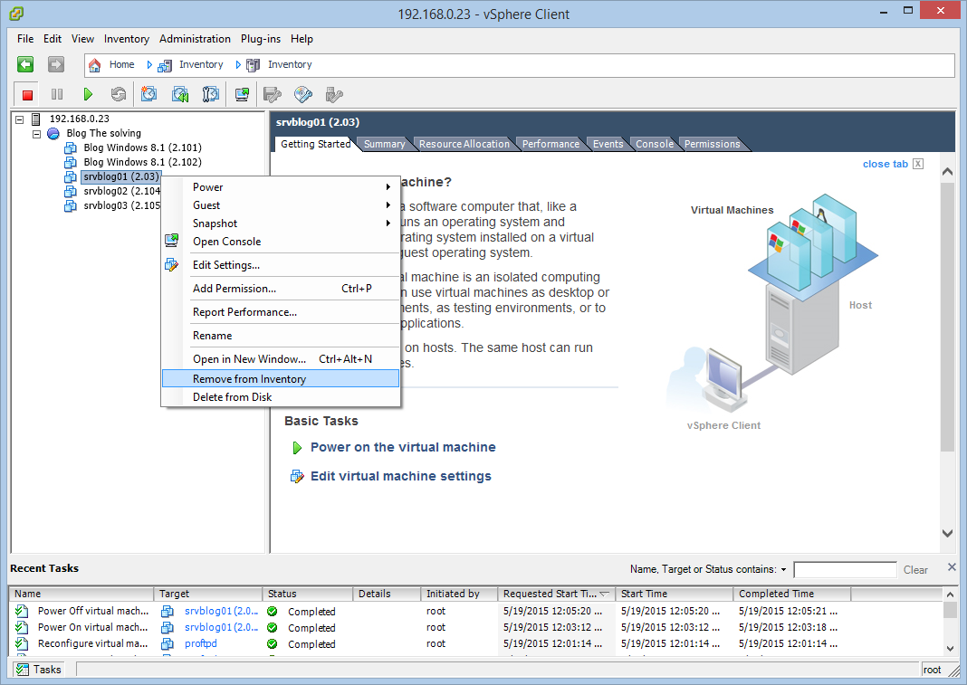The height and width of the screenshot is (685, 967).
Task: Click srvblog01 target in Power On task row
Action: (221, 627)
